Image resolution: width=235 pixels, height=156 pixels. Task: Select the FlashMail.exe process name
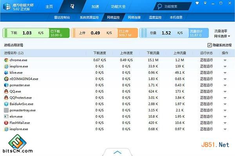tap(20, 123)
